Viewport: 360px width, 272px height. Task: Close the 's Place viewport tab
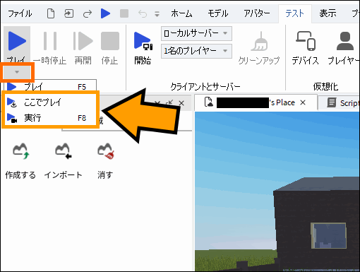click(303, 102)
